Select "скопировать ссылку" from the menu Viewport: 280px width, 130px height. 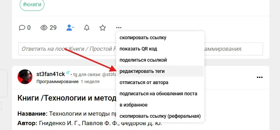click(x=160, y=38)
